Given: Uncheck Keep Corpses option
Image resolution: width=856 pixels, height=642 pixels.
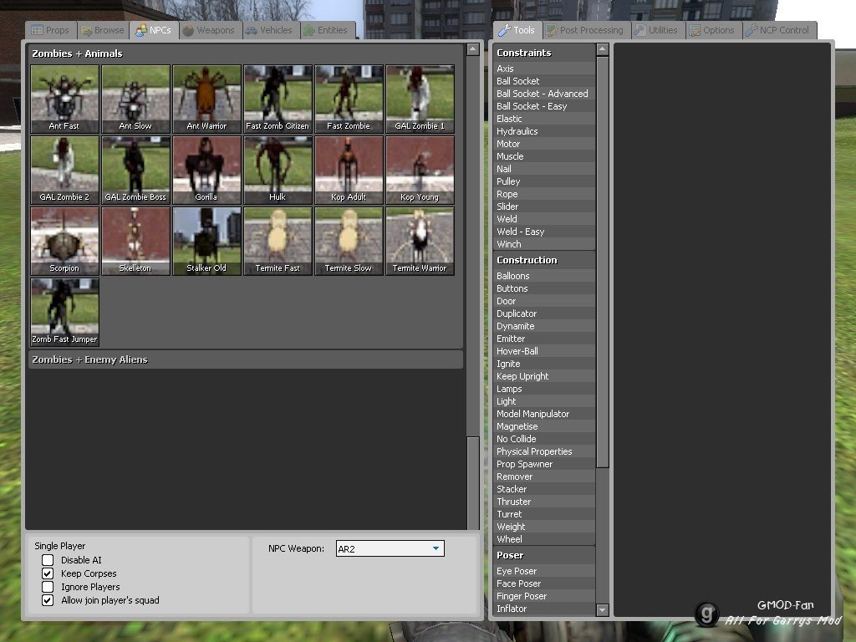Looking at the screenshot, I should (x=48, y=573).
